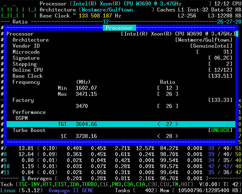
Task: Click the 12/12 CPU count in header
Action: coord(228,4)
